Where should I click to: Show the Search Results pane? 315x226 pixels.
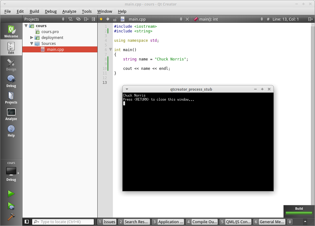[x=134, y=222]
